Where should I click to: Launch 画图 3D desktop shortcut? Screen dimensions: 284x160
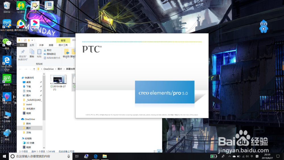pyautogui.click(x=7, y=98)
